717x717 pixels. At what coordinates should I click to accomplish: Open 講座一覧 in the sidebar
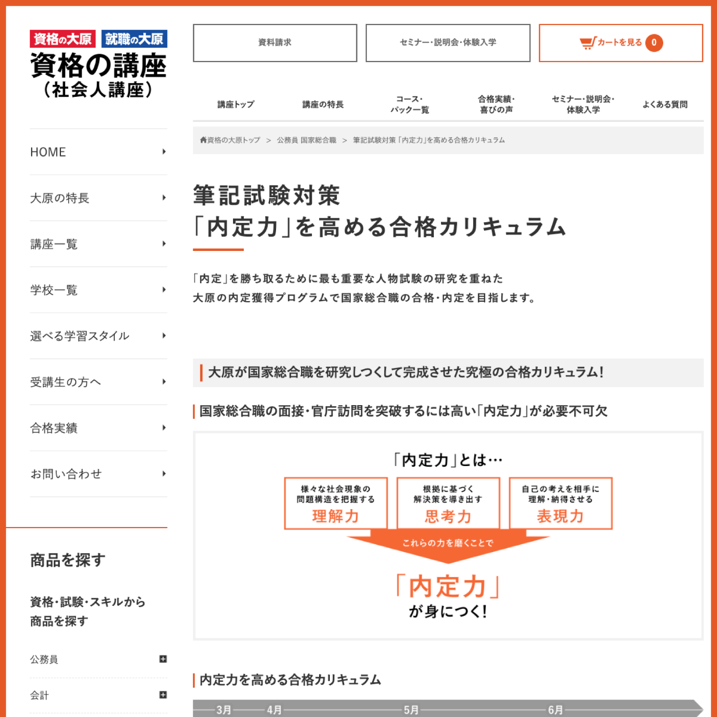pos(54,244)
